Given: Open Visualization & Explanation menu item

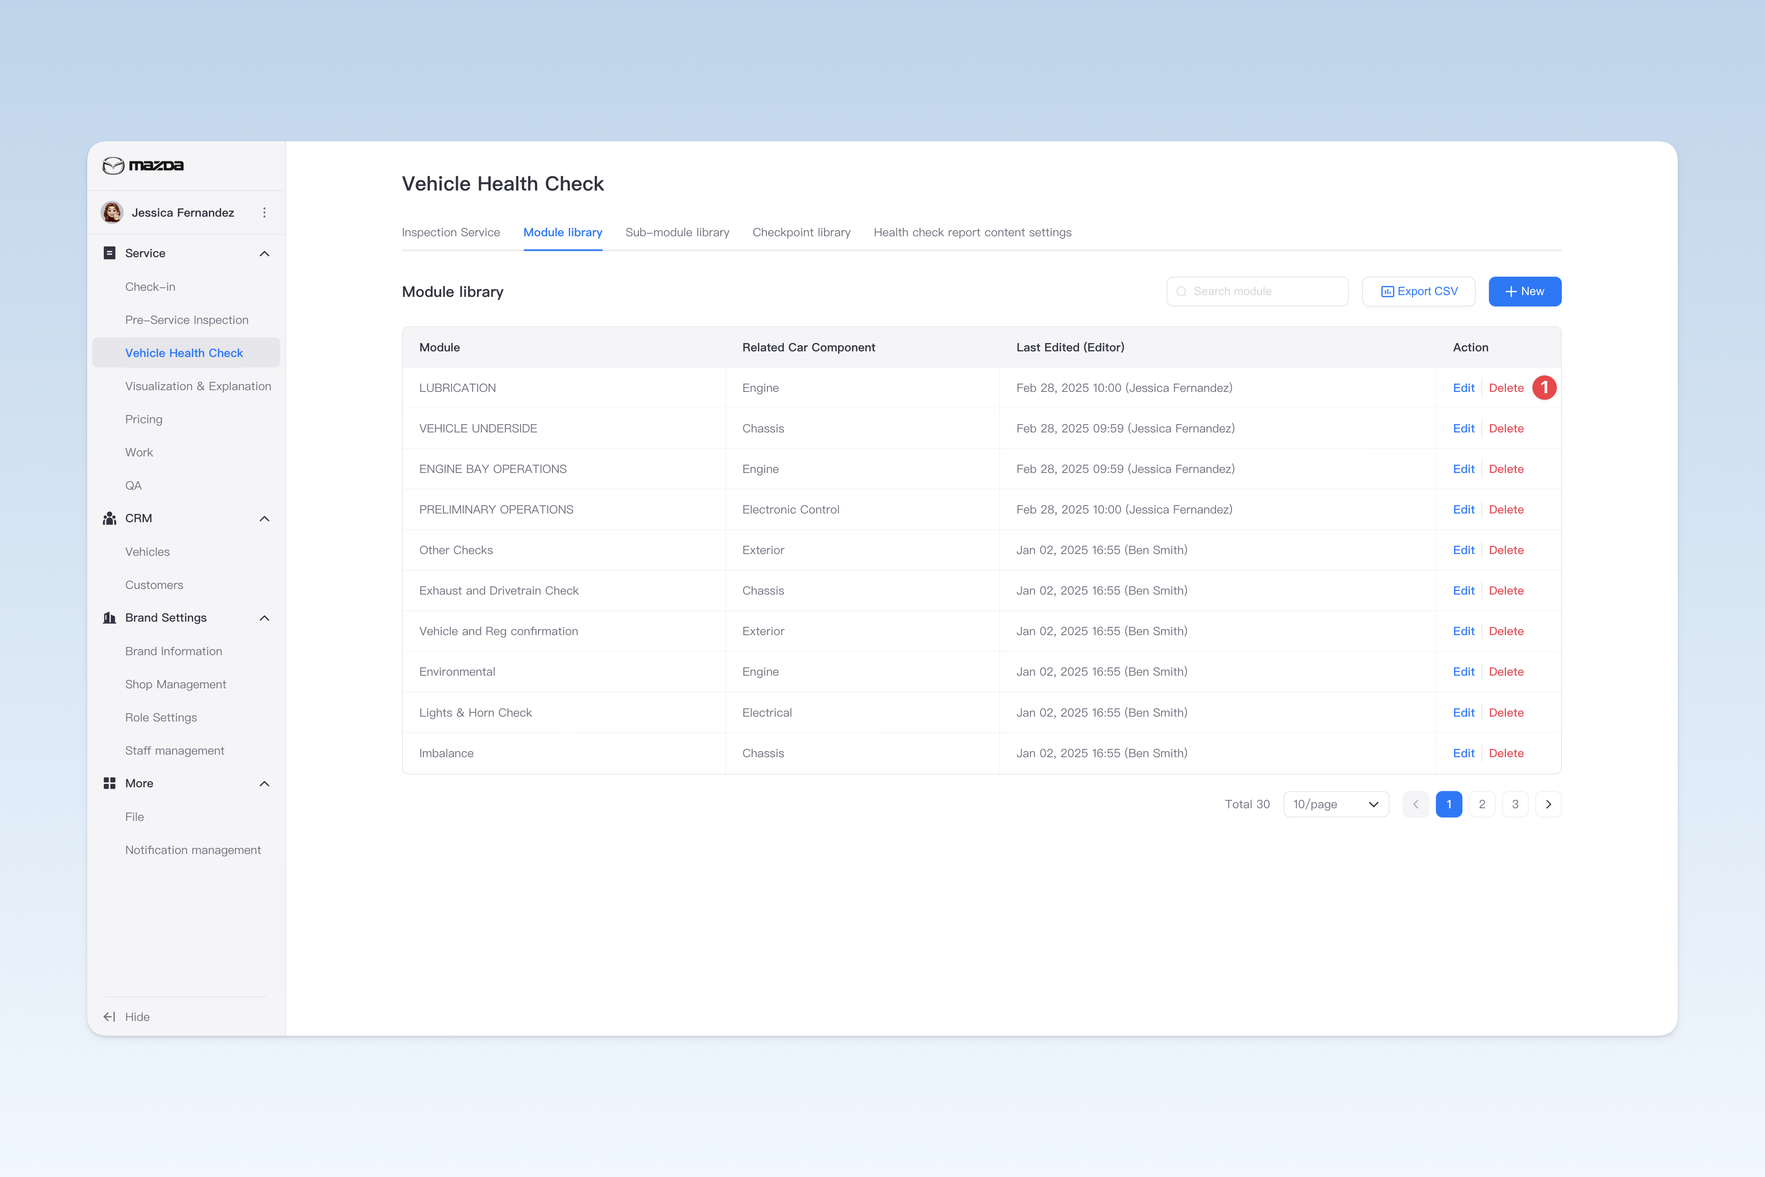Looking at the screenshot, I should click(198, 386).
